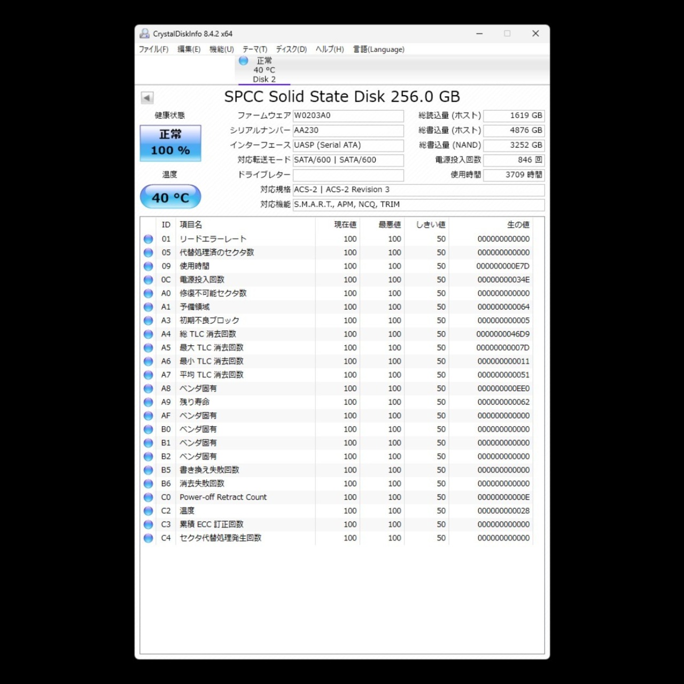Click the status orb for ID 09

click(x=149, y=266)
